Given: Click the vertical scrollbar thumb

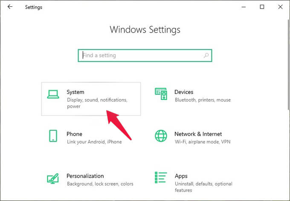Looking at the screenshot, I should [x=289, y=65].
